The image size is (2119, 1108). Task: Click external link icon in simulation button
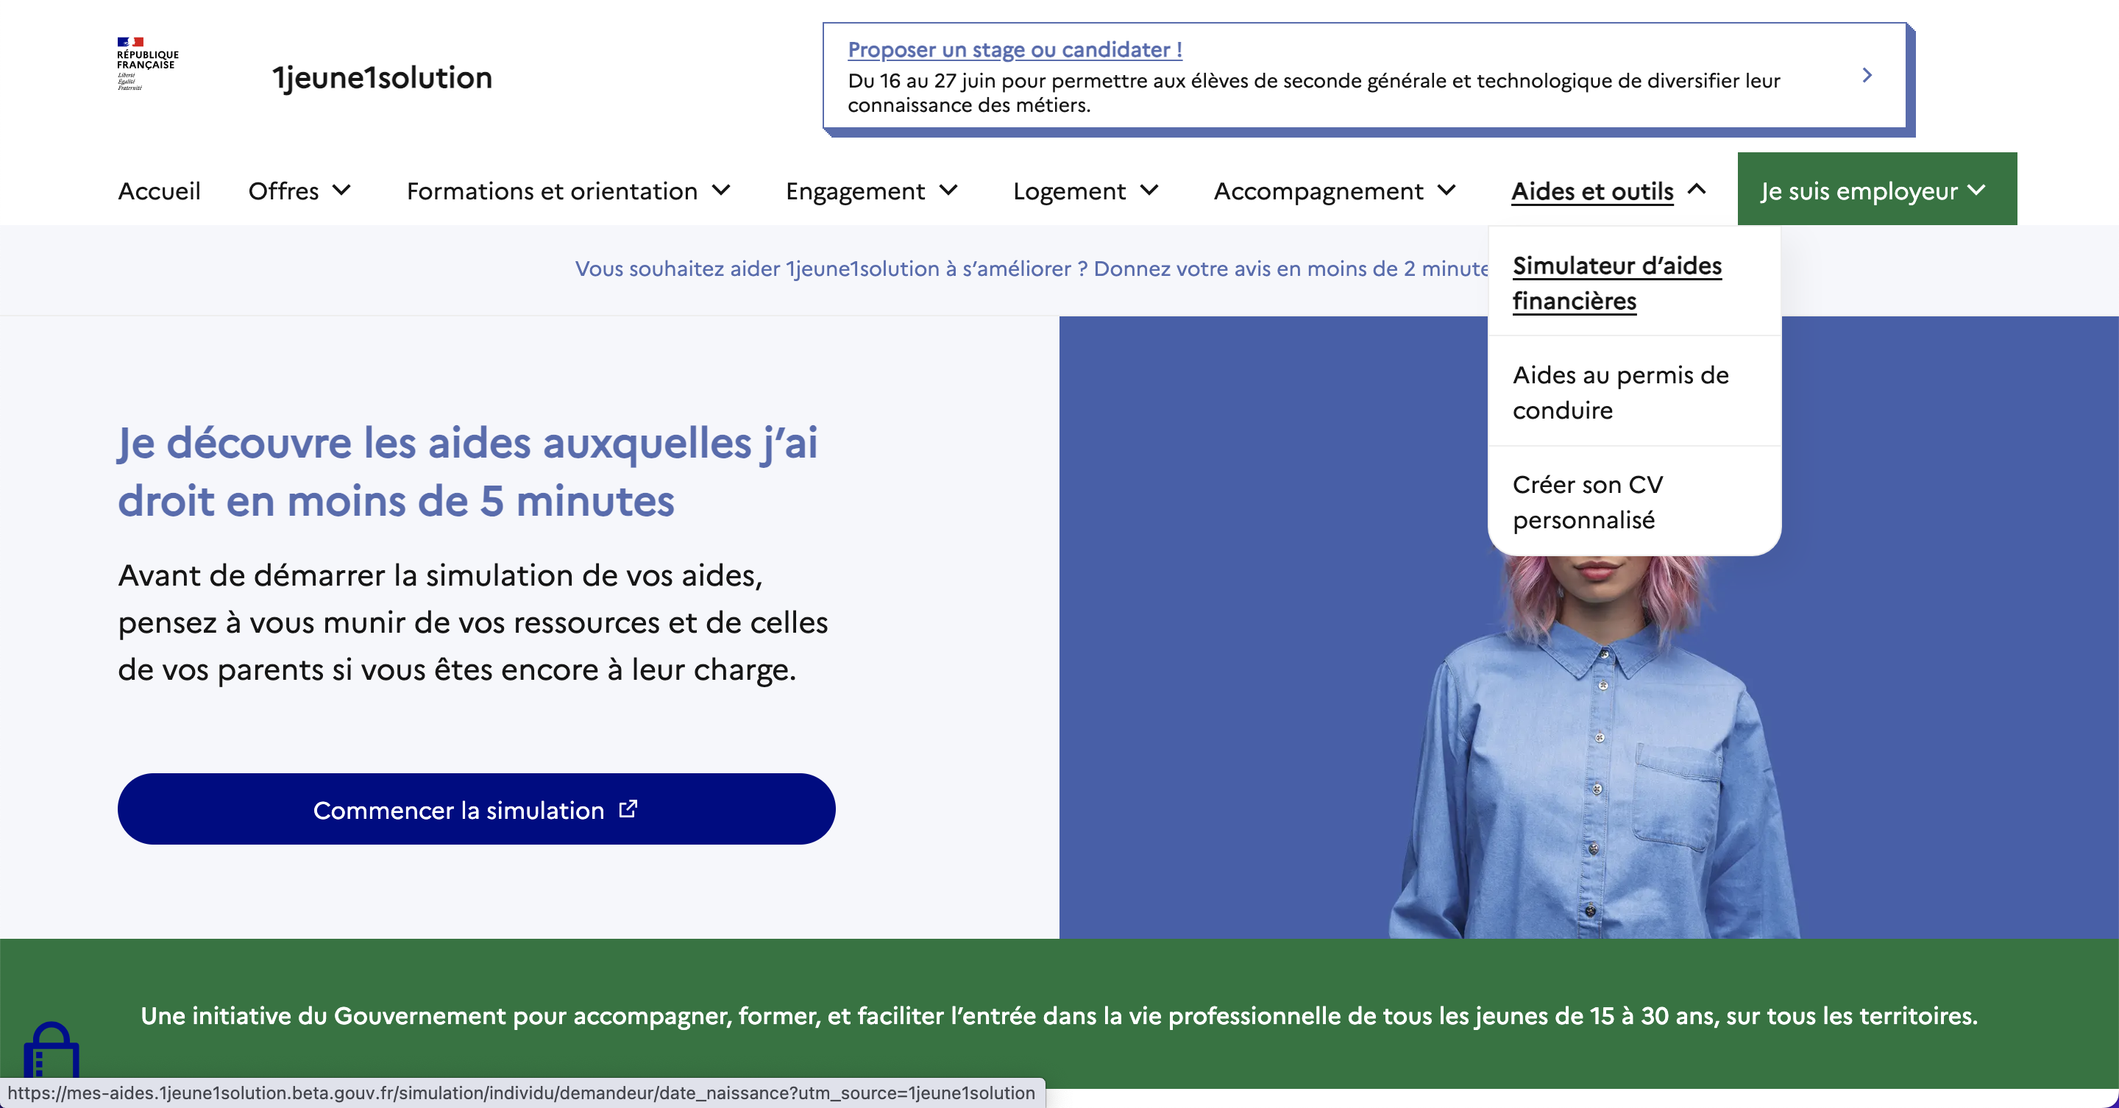pyautogui.click(x=628, y=809)
